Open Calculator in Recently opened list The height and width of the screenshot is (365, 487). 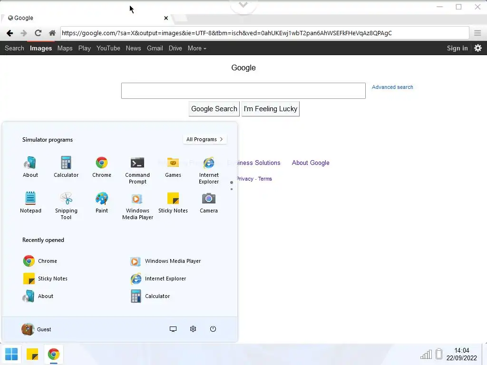pos(150,296)
